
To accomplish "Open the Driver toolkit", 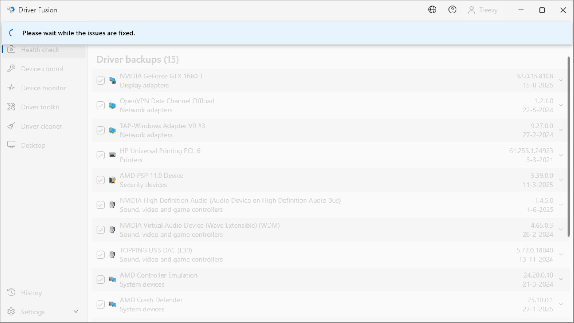I will pos(40,107).
